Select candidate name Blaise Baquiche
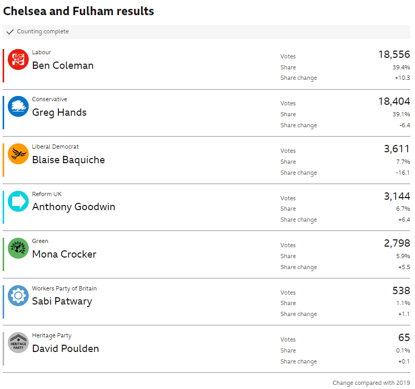Screen dimensions: 415x389 pos(68,160)
